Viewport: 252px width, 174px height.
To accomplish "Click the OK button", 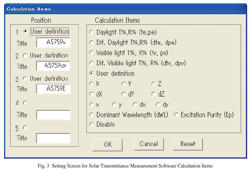I will [108, 145].
